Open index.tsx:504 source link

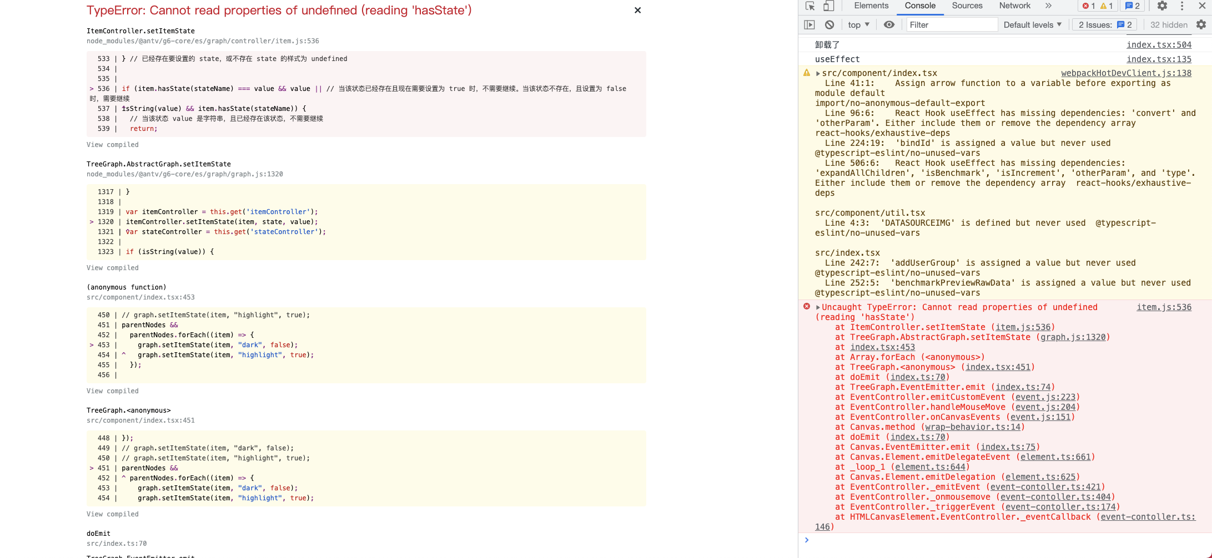[1159, 44]
